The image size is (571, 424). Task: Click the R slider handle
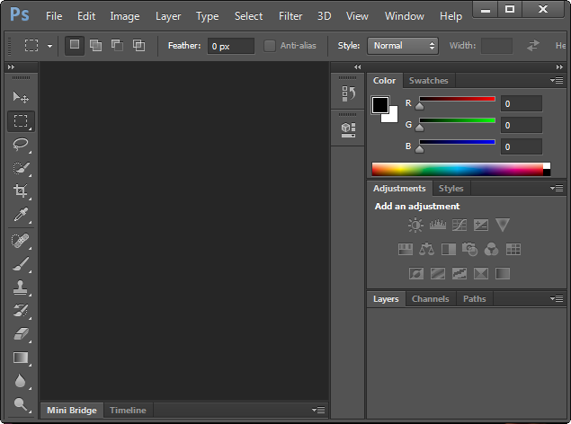[x=420, y=106]
